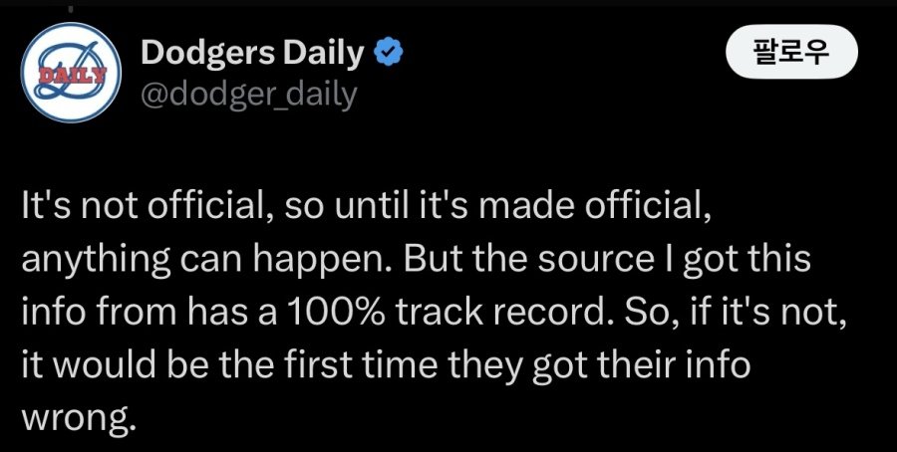Click the @dodger_daily handle
The width and height of the screenshot is (897, 452).
pyautogui.click(x=248, y=97)
